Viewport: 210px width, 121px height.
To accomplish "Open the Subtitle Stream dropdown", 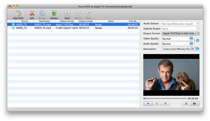I will pyautogui.click(x=180, y=29).
